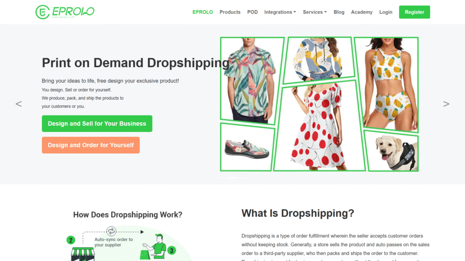Click Design and Order for Yourself
This screenshot has width=465, height=261.
pyautogui.click(x=91, y=145)
